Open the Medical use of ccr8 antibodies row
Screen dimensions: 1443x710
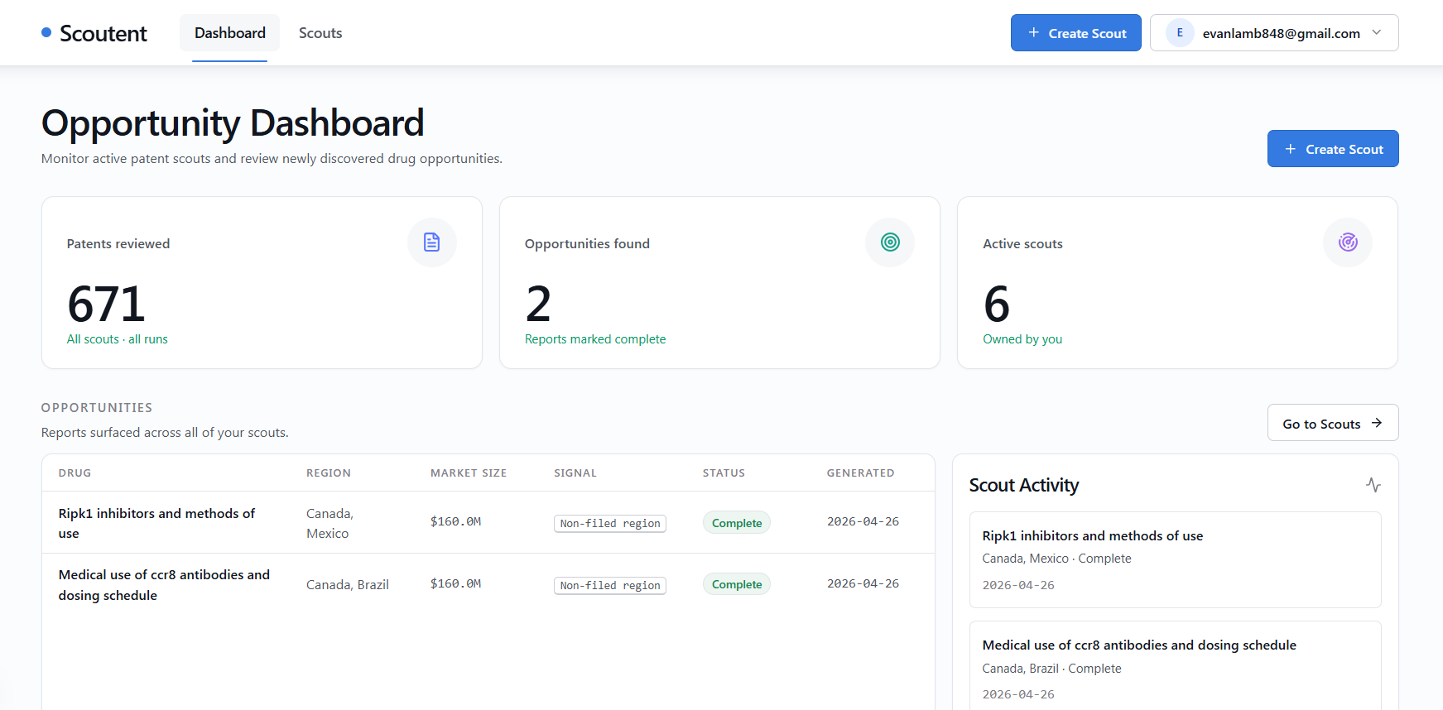[x=488, y=584]
